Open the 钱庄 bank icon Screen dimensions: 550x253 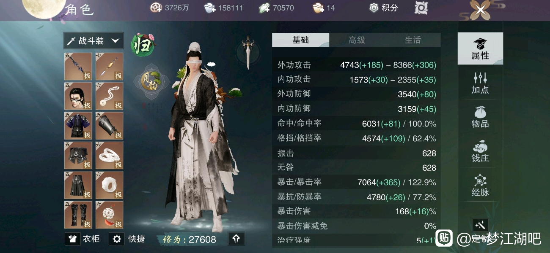(480, 151)
